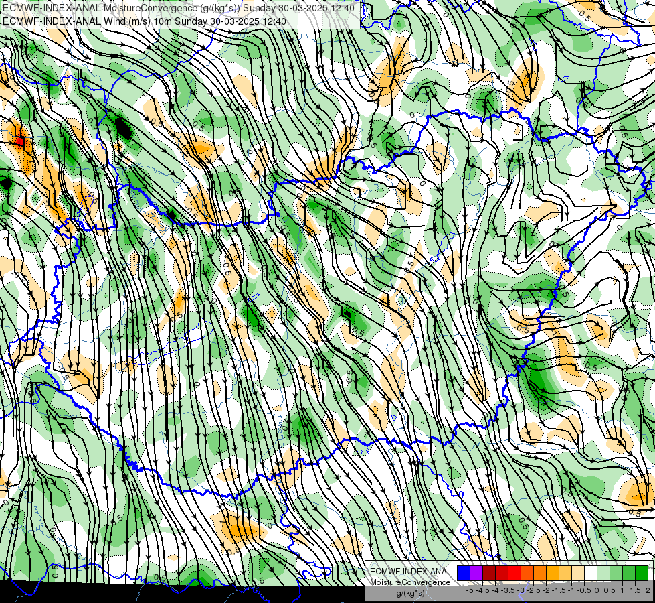Click the legend unit g/(kg*s)

click(x=411, y=593)
